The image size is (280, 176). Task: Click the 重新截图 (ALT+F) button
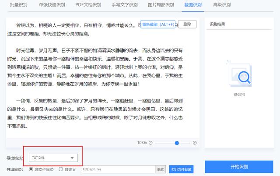click(158, 25)
